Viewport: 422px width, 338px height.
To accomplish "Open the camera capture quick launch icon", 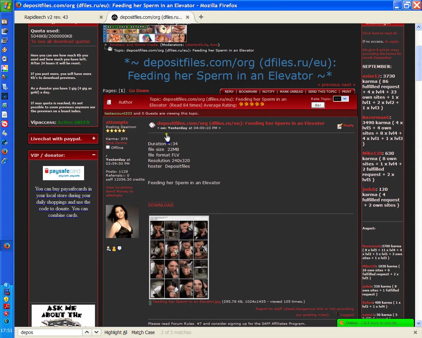I will pos(5,31).
